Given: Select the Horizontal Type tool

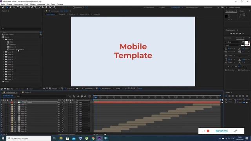Looking at the screenshot, I should point(35,7).
